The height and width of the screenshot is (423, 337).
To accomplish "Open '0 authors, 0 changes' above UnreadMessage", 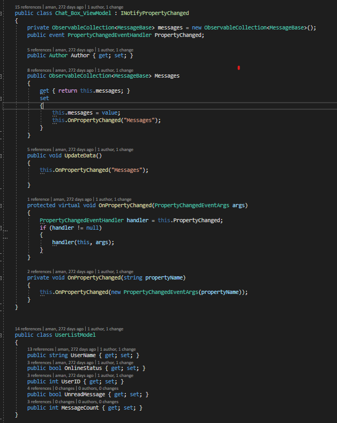I will pos(98,389).
